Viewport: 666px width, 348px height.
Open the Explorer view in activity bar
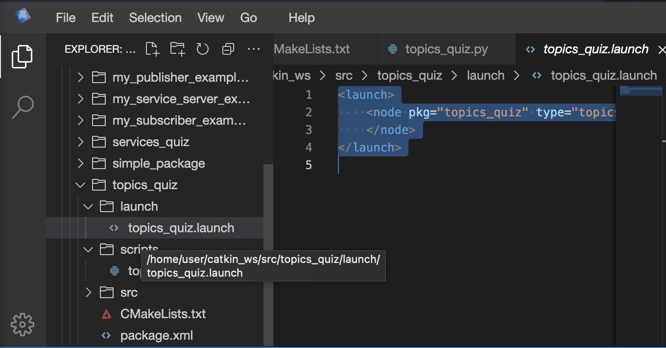click(x=23, y=56)
